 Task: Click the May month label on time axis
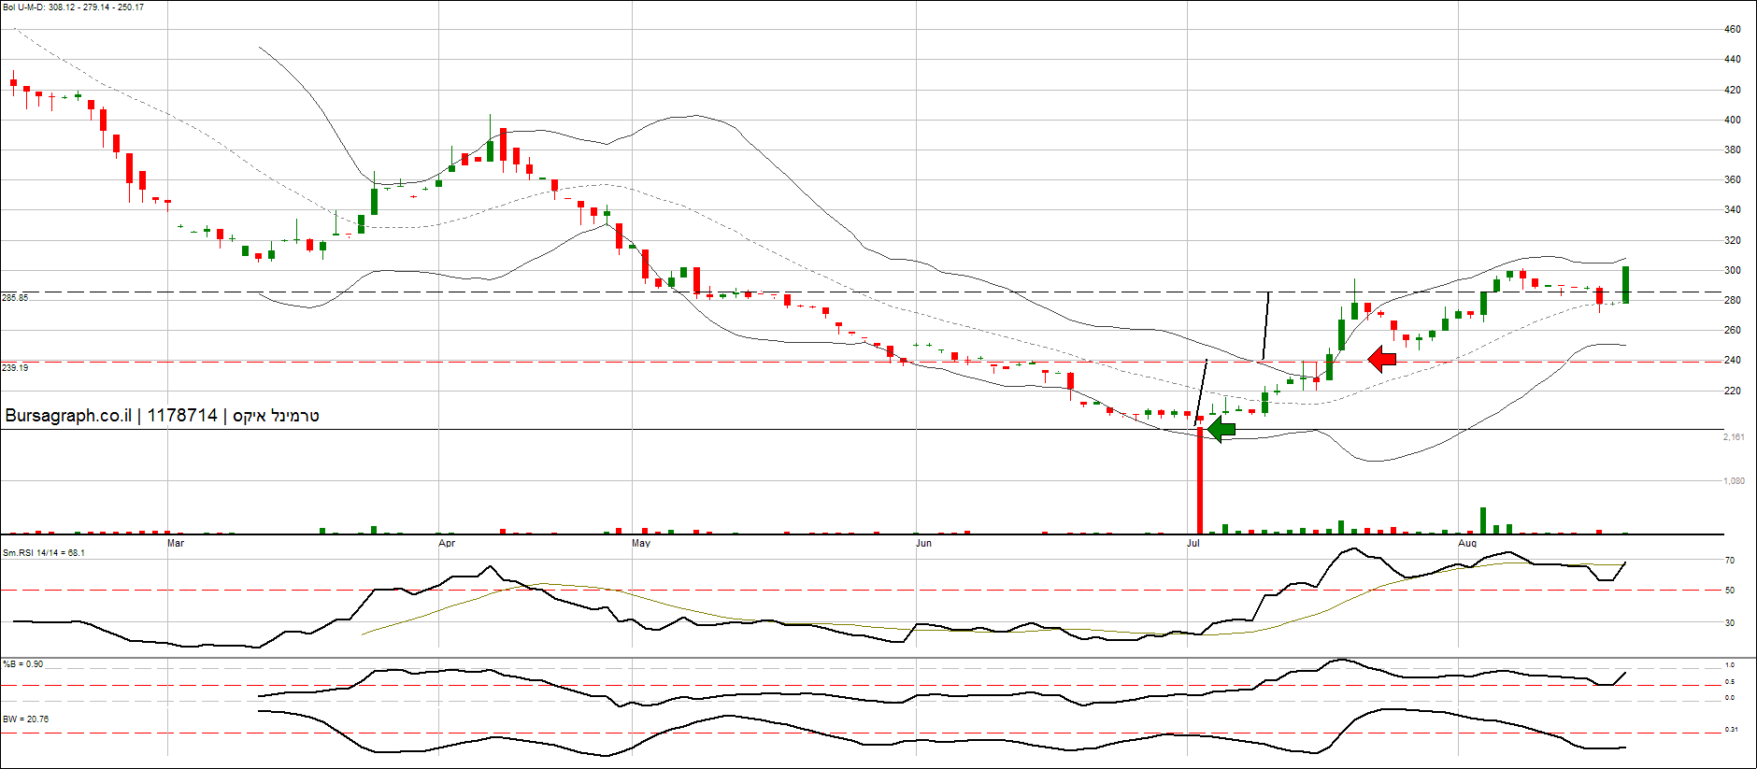(641, 543)
